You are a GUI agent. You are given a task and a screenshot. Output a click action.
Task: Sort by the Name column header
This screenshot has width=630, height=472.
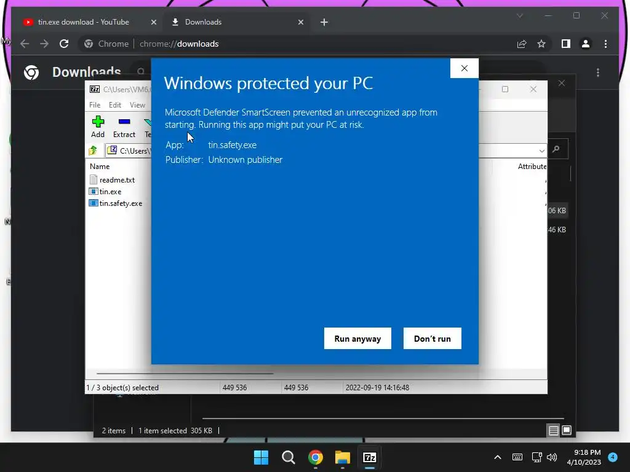[x=100, y=166]
